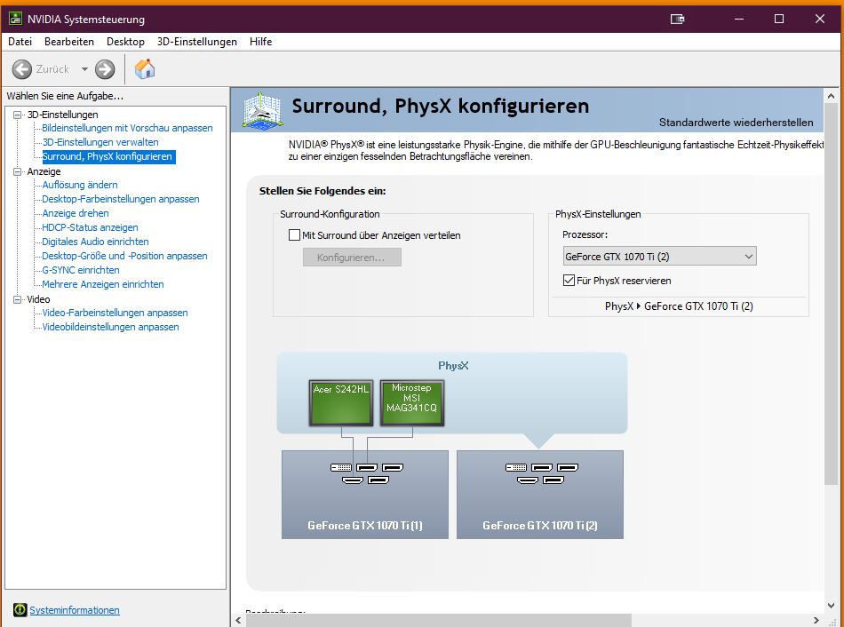Viewport: 844px width, 627px height.
Task: Click the horizontal scrollbar left arrow
Action: click(238, 621)
